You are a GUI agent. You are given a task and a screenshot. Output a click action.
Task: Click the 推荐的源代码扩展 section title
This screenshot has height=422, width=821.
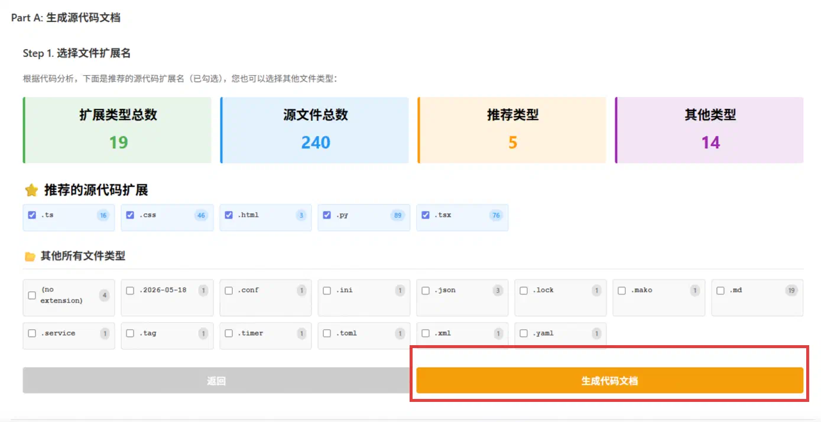click(x=96, y=190)
